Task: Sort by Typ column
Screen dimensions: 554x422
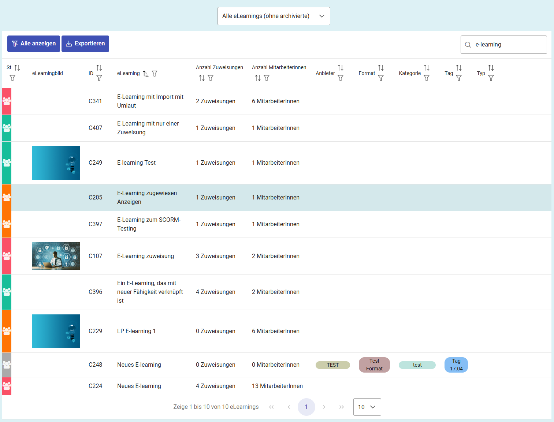Action: pyautogui.click(x=491, y=68)
